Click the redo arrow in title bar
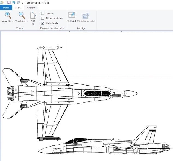Image resolution: width=173 pixels, height=161 pixels. coord(18,2)
